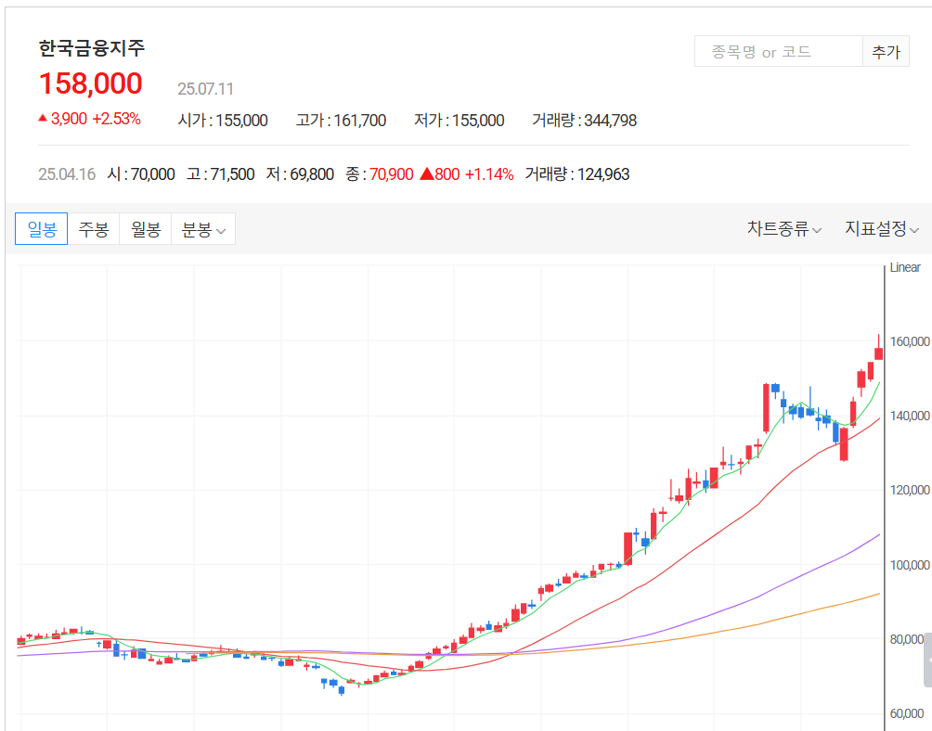Image resolution: width=932 pixels, height=731 pixels.
Task: Click the 종목명 or 코드 search field
Action: pyautogui.click(x=779, y=52)
